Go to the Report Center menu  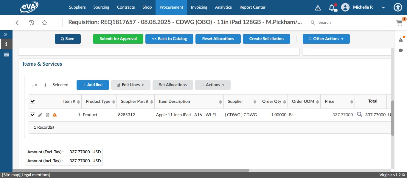tap(252, 7)
